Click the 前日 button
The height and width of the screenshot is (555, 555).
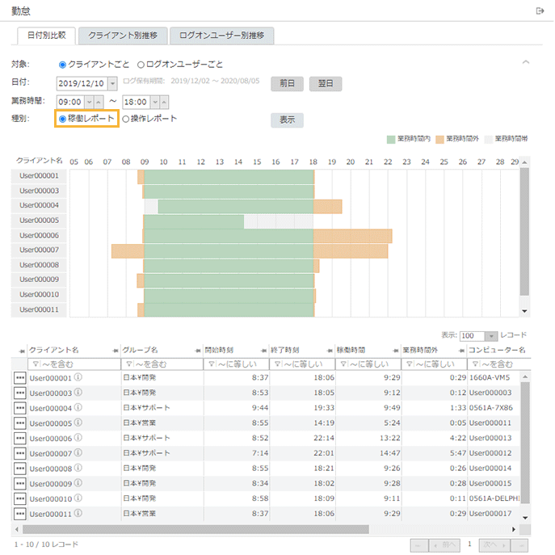point(287,83)
